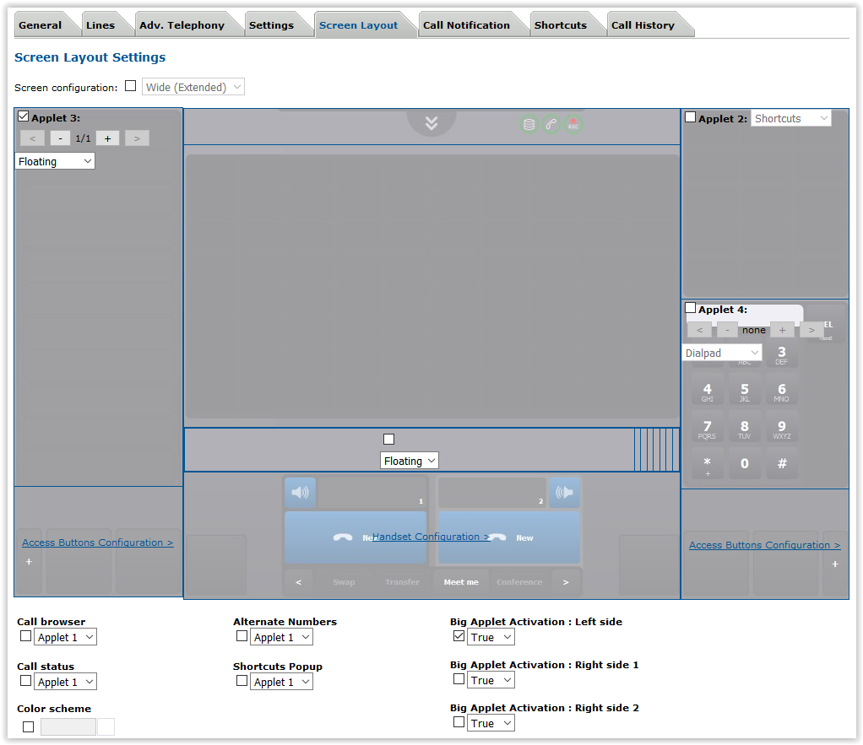Uncheck Big Applet Activation Left side checkbox
Viewport: 863px width, 745px height.
(459, 636)
